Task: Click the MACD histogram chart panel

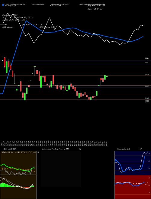Action: point(18,187)
